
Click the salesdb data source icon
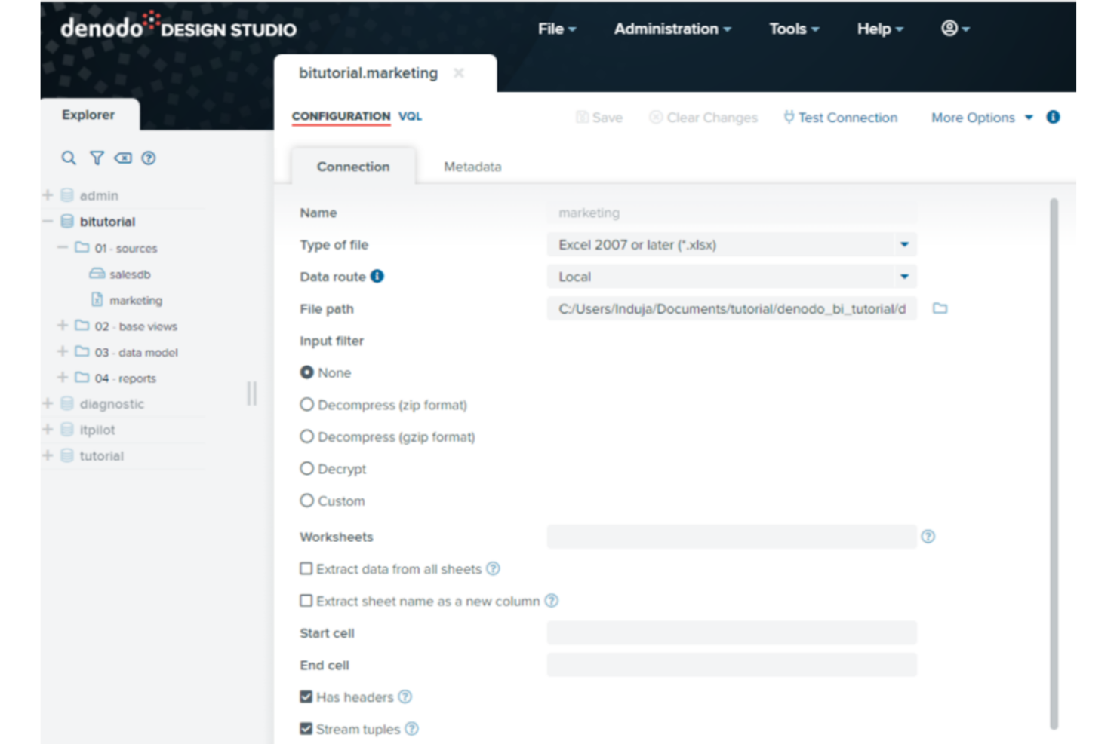tap(97, 274)
